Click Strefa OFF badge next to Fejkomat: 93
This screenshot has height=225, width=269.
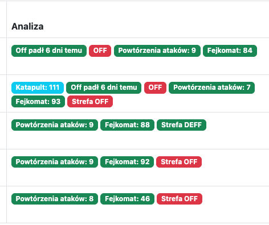click(x=90, y=102)
